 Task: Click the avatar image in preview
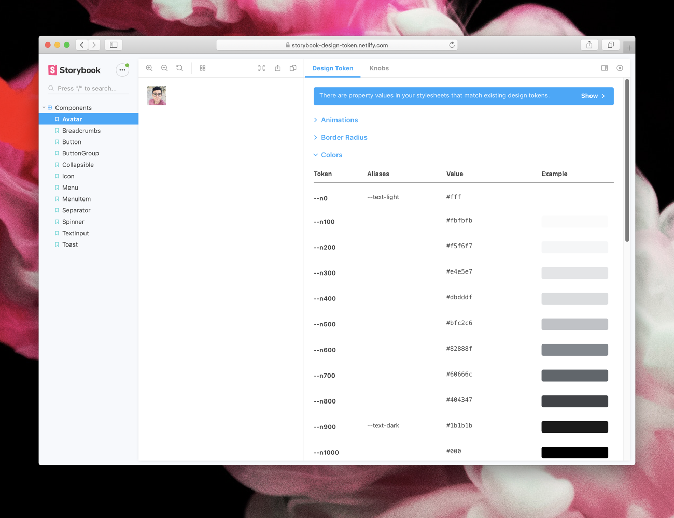coord(157,95)
